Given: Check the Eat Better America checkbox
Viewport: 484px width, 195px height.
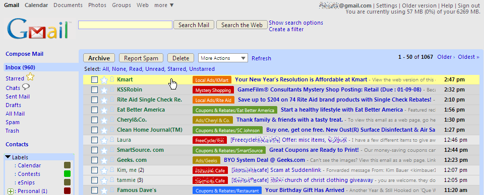Looking at the screenshot, I should pos(94,110).
